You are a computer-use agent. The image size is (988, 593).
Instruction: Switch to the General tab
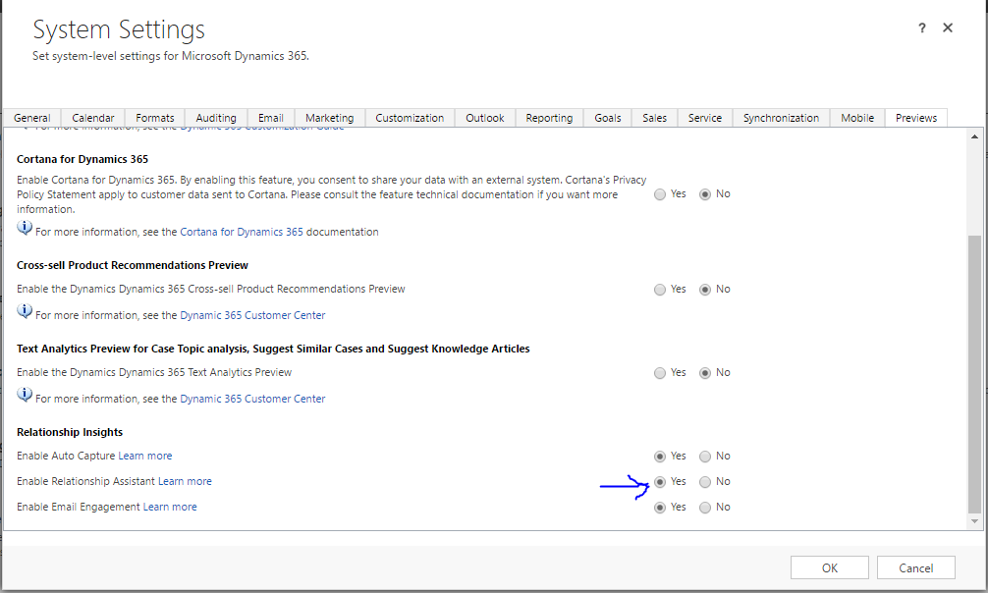[32, 118]
